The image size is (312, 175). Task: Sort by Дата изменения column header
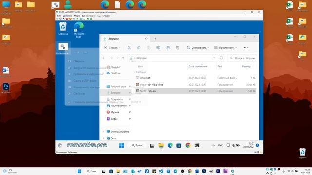(197, 66)
